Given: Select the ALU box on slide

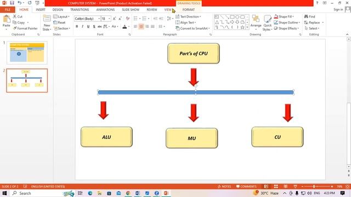Looking at the screenshot, I should (106, 137).
